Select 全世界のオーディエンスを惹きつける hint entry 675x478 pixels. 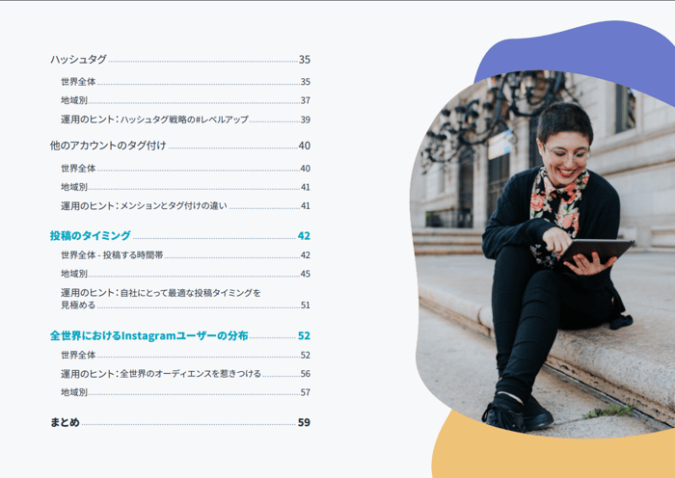click(185, 374)
